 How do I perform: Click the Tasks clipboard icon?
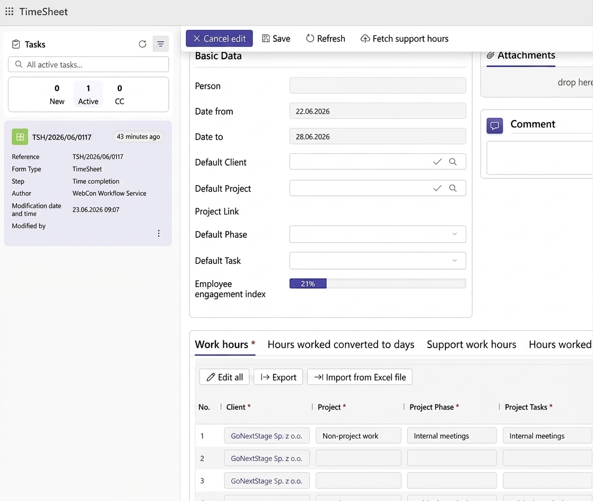[x=16, y=44]
